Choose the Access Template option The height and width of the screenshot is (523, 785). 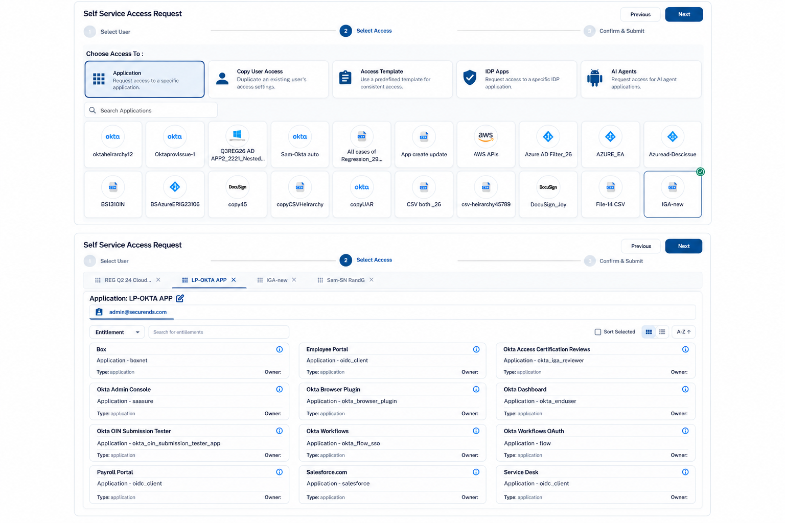pos(392,79)
